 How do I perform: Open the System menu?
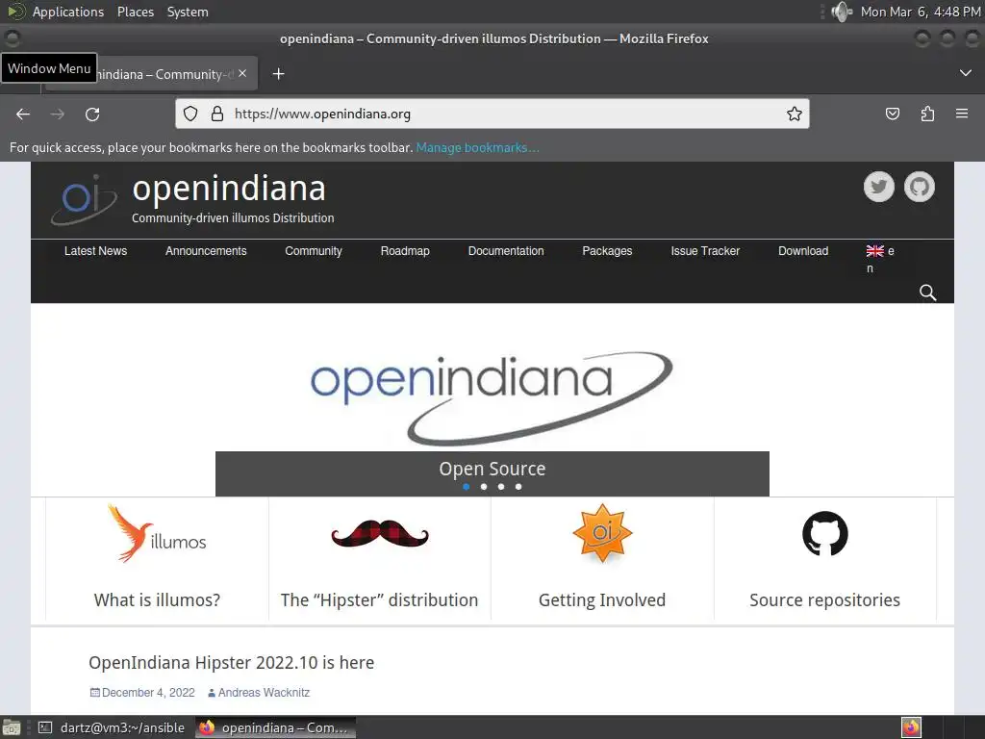coord(188,12)
